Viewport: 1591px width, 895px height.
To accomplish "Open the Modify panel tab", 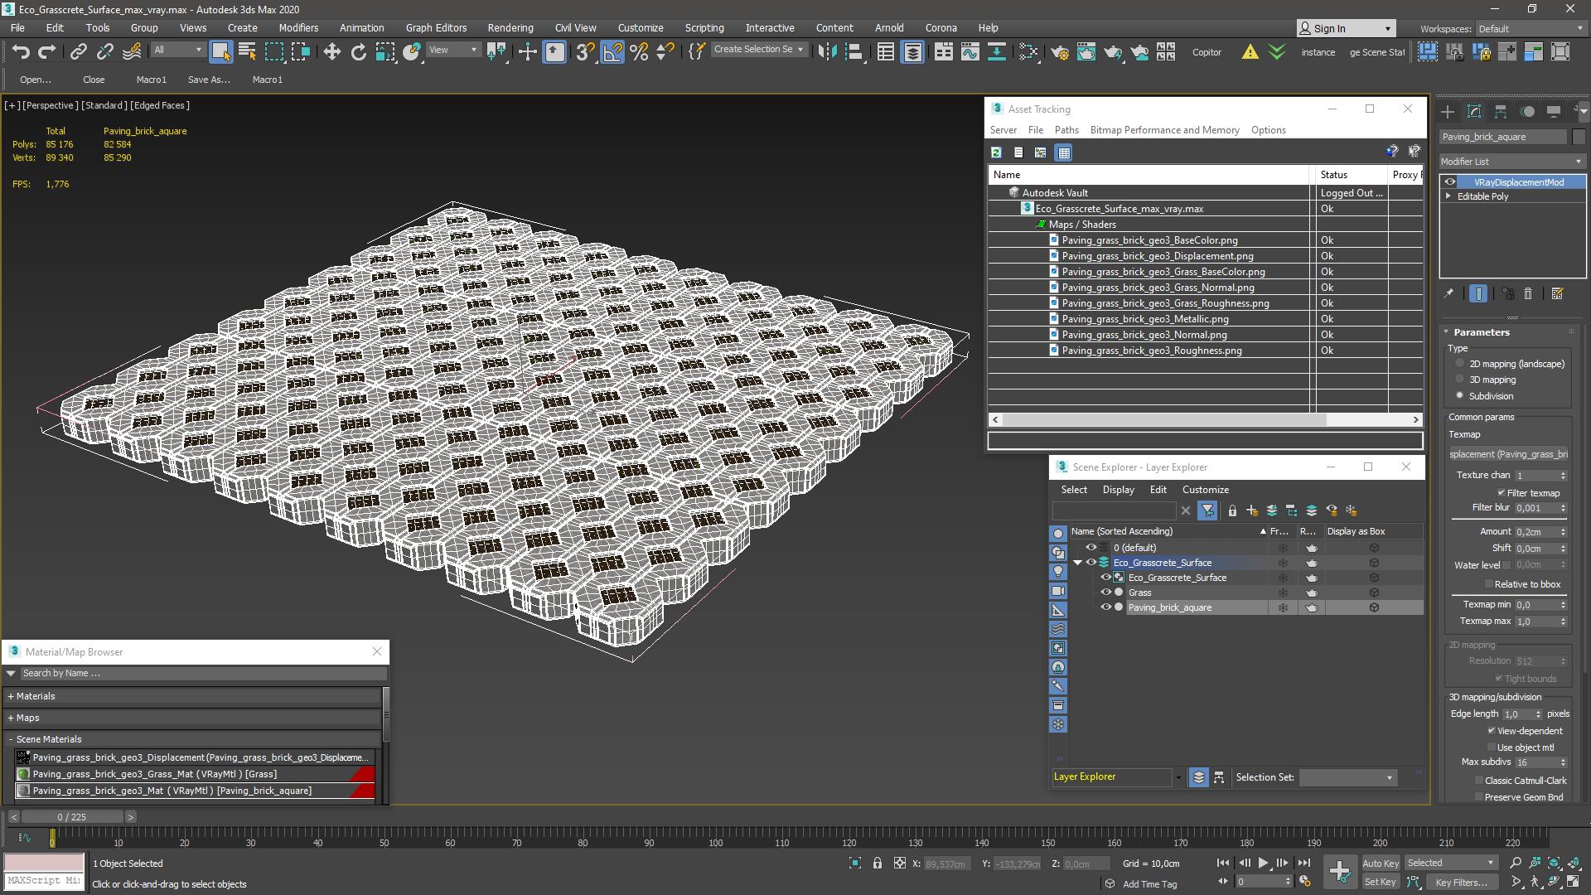I will pos(1474,112).
